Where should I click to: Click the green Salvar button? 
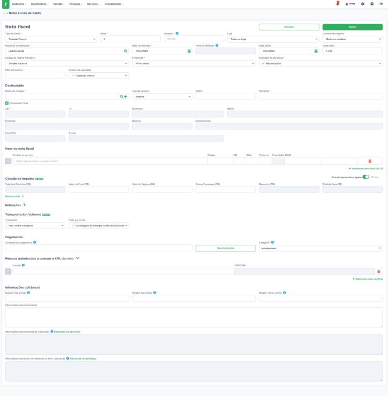(352, 27)
